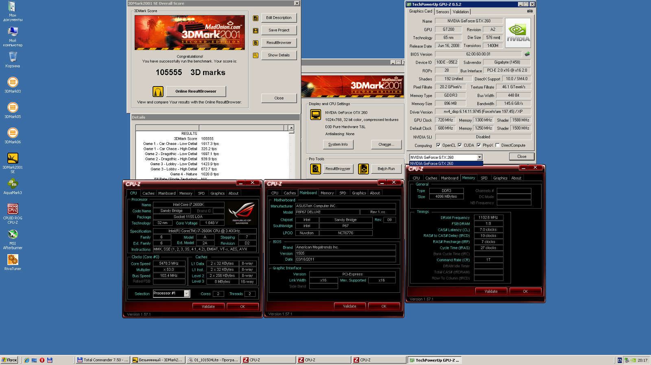Enable the DirectCompute checkbox in GPU-Z
This screenshot has height=365, width=651.
497,145
